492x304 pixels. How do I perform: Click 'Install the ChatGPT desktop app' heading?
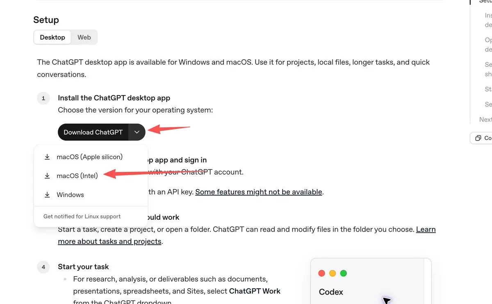coord(114,98)
